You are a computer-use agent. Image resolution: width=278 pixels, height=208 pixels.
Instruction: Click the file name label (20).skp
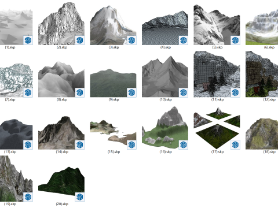coord(62,204)
